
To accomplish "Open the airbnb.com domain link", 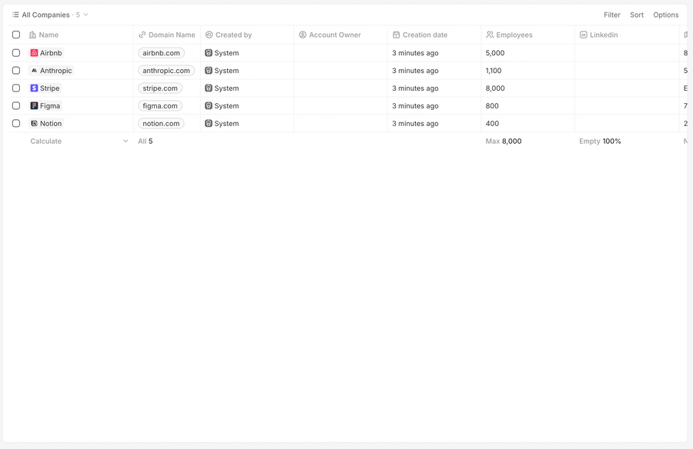I will (x=160, y=52).
